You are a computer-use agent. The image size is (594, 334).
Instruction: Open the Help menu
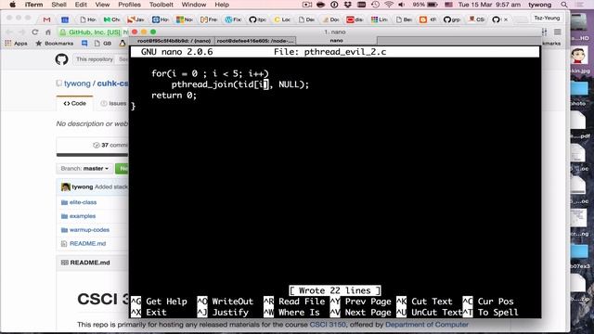pos(222,5)
